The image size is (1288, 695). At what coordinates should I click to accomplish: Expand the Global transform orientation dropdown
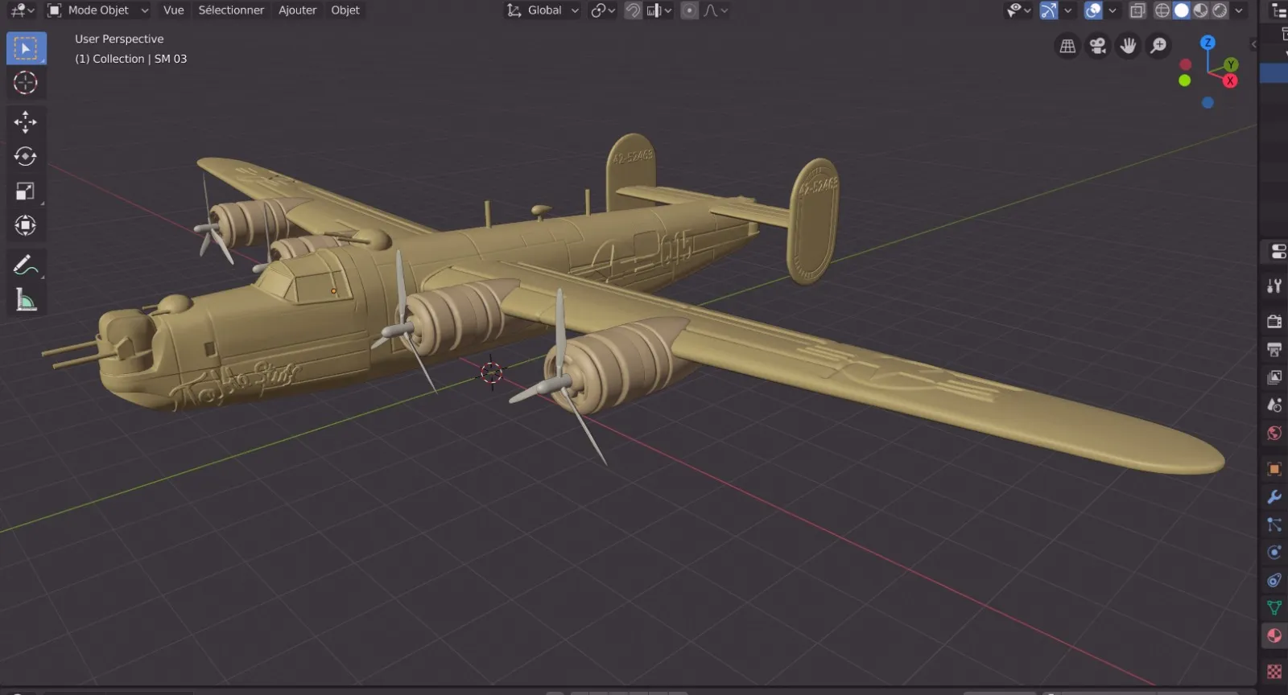(543, 10)
